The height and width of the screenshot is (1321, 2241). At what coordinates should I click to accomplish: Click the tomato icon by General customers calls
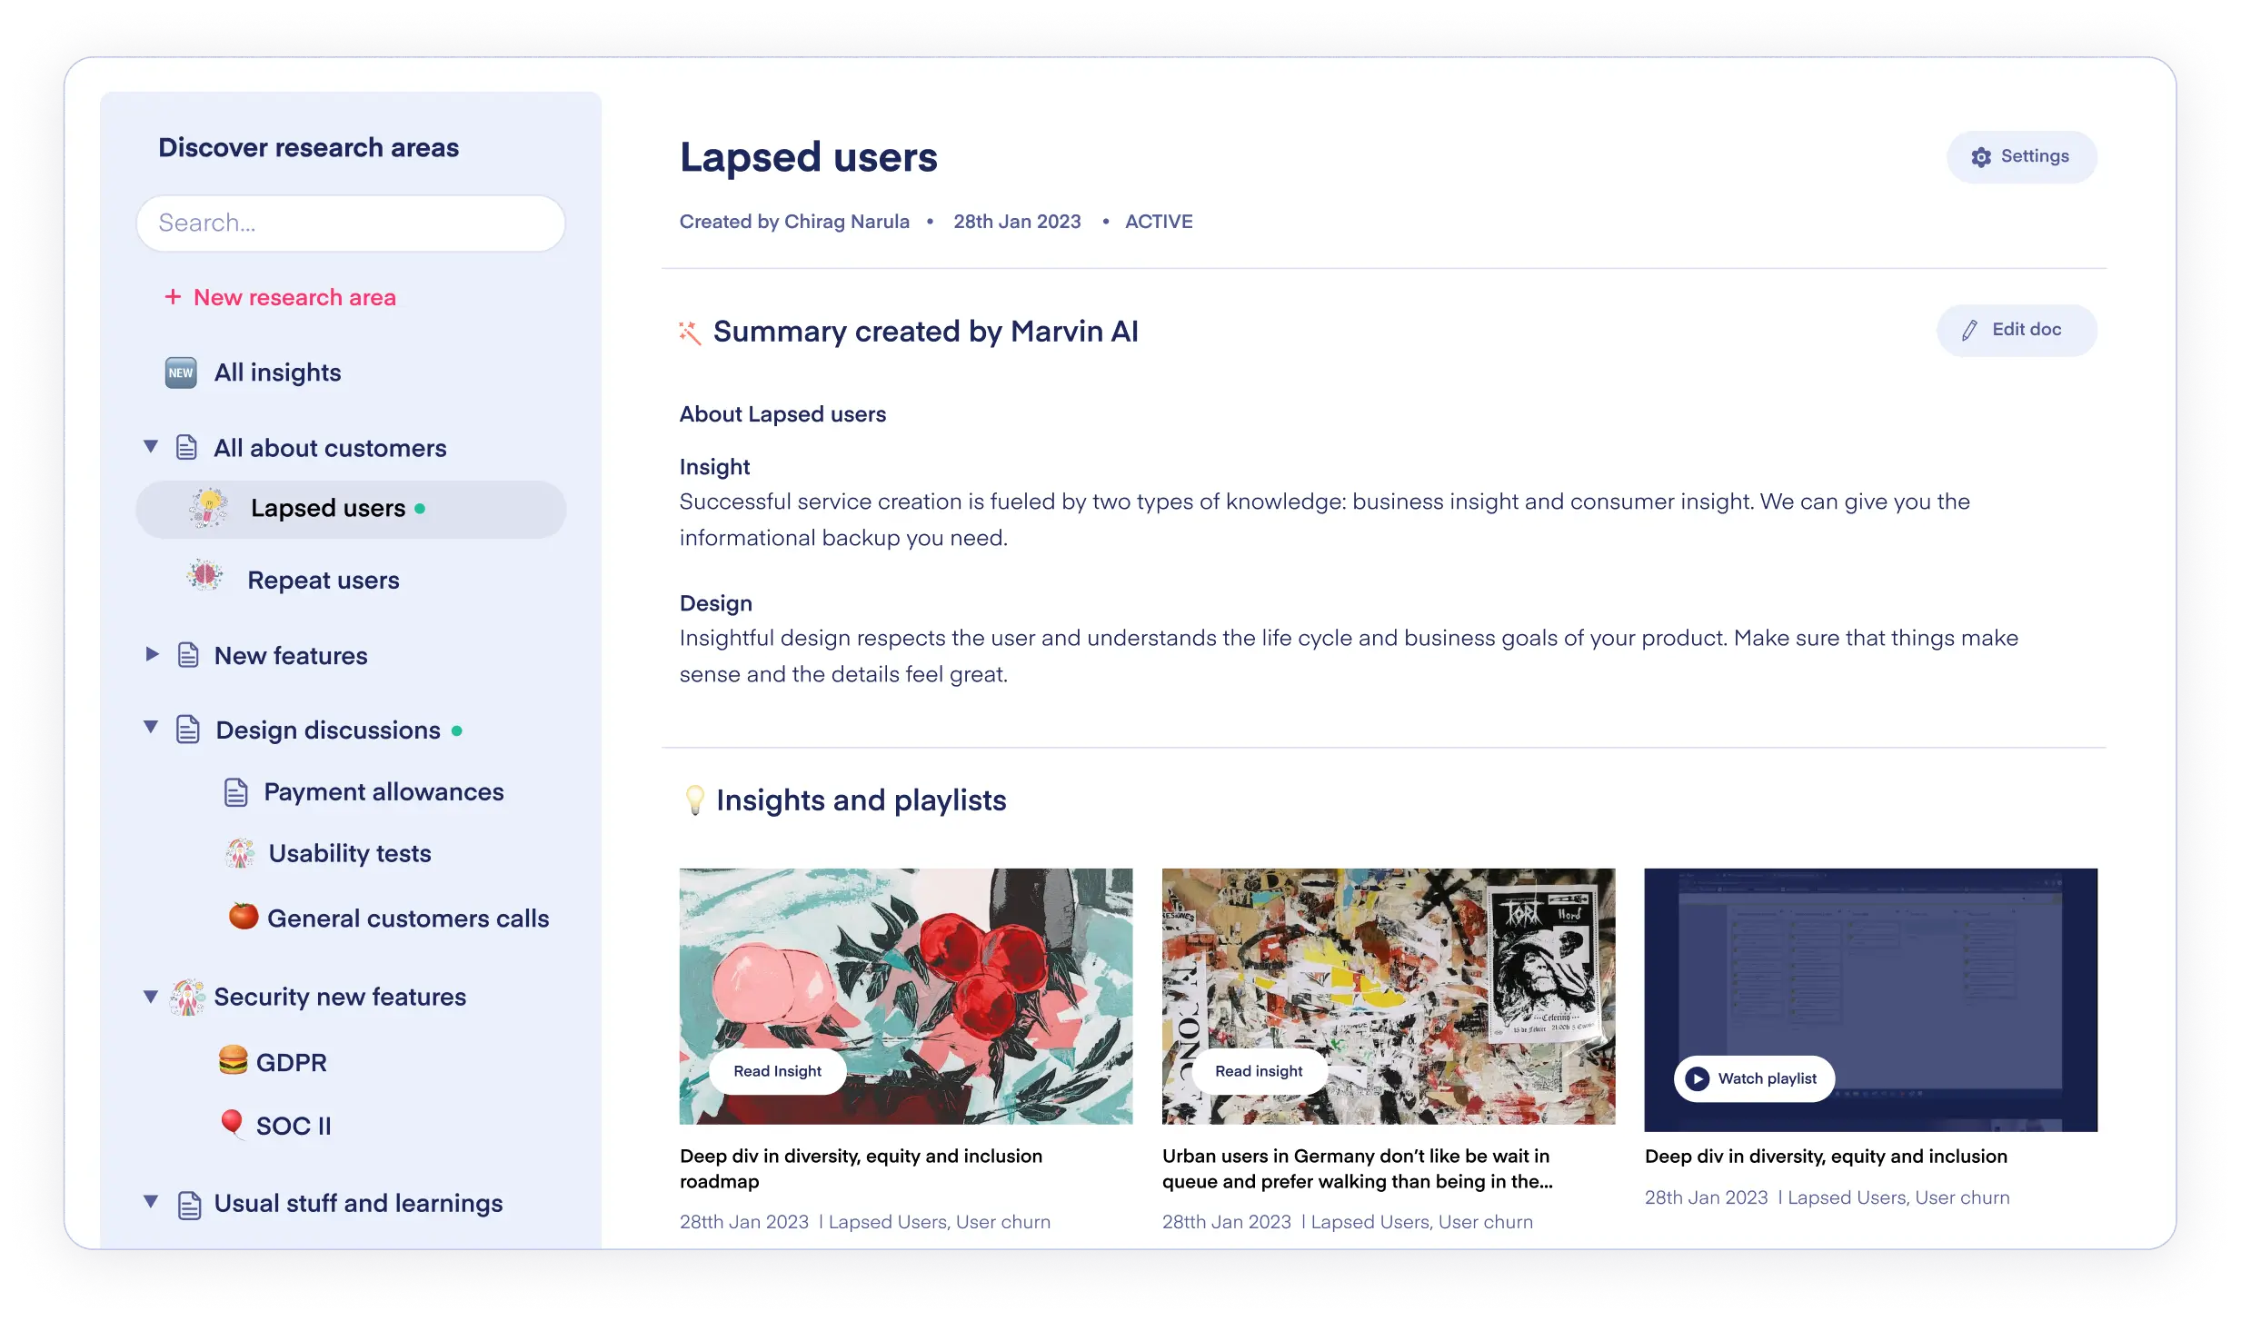[x=243, y=916]
